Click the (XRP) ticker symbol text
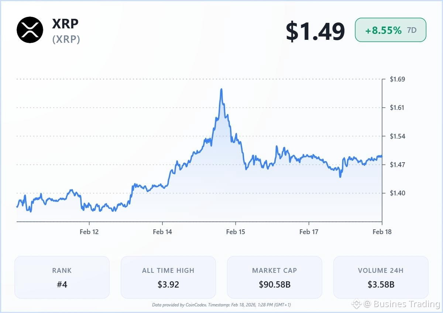Image resolution: width=443 pixels, height=313 pixels. [66, 39]
